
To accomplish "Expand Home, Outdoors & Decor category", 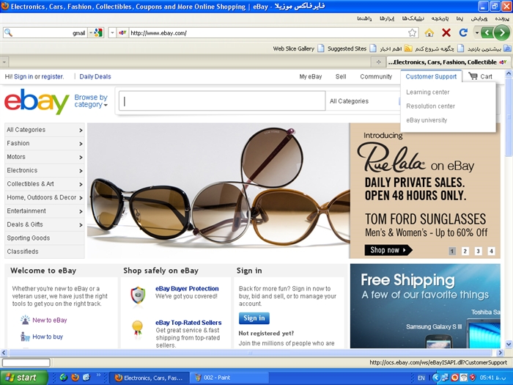I will coord(45,197).
